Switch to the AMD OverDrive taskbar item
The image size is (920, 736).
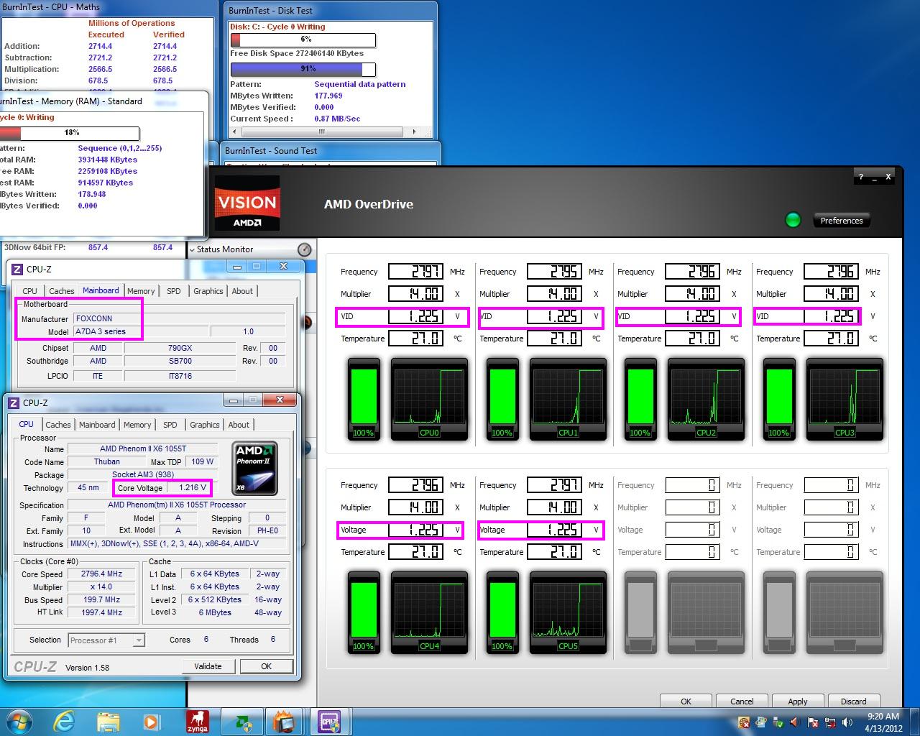(x=241, y=722)
